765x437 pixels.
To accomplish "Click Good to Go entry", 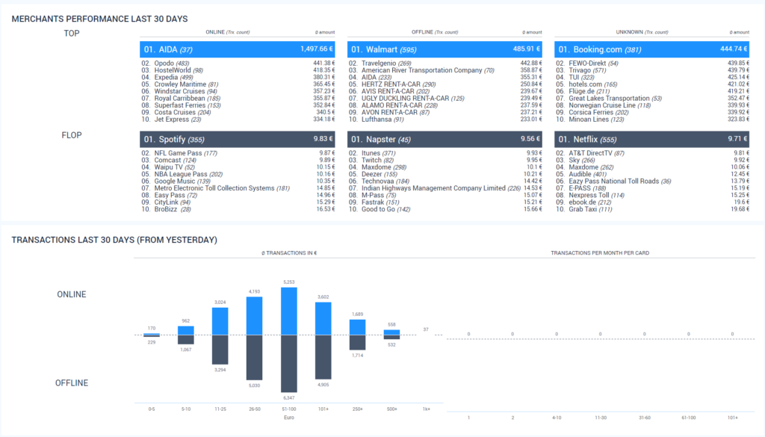I will coord(445,209).
